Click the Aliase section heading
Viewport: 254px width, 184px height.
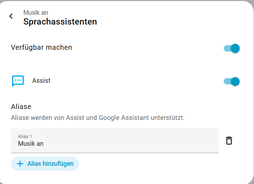[x=21, y=107]
